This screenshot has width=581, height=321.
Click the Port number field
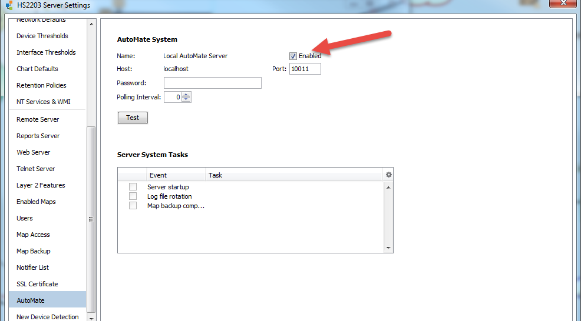[x=305, y=69]
